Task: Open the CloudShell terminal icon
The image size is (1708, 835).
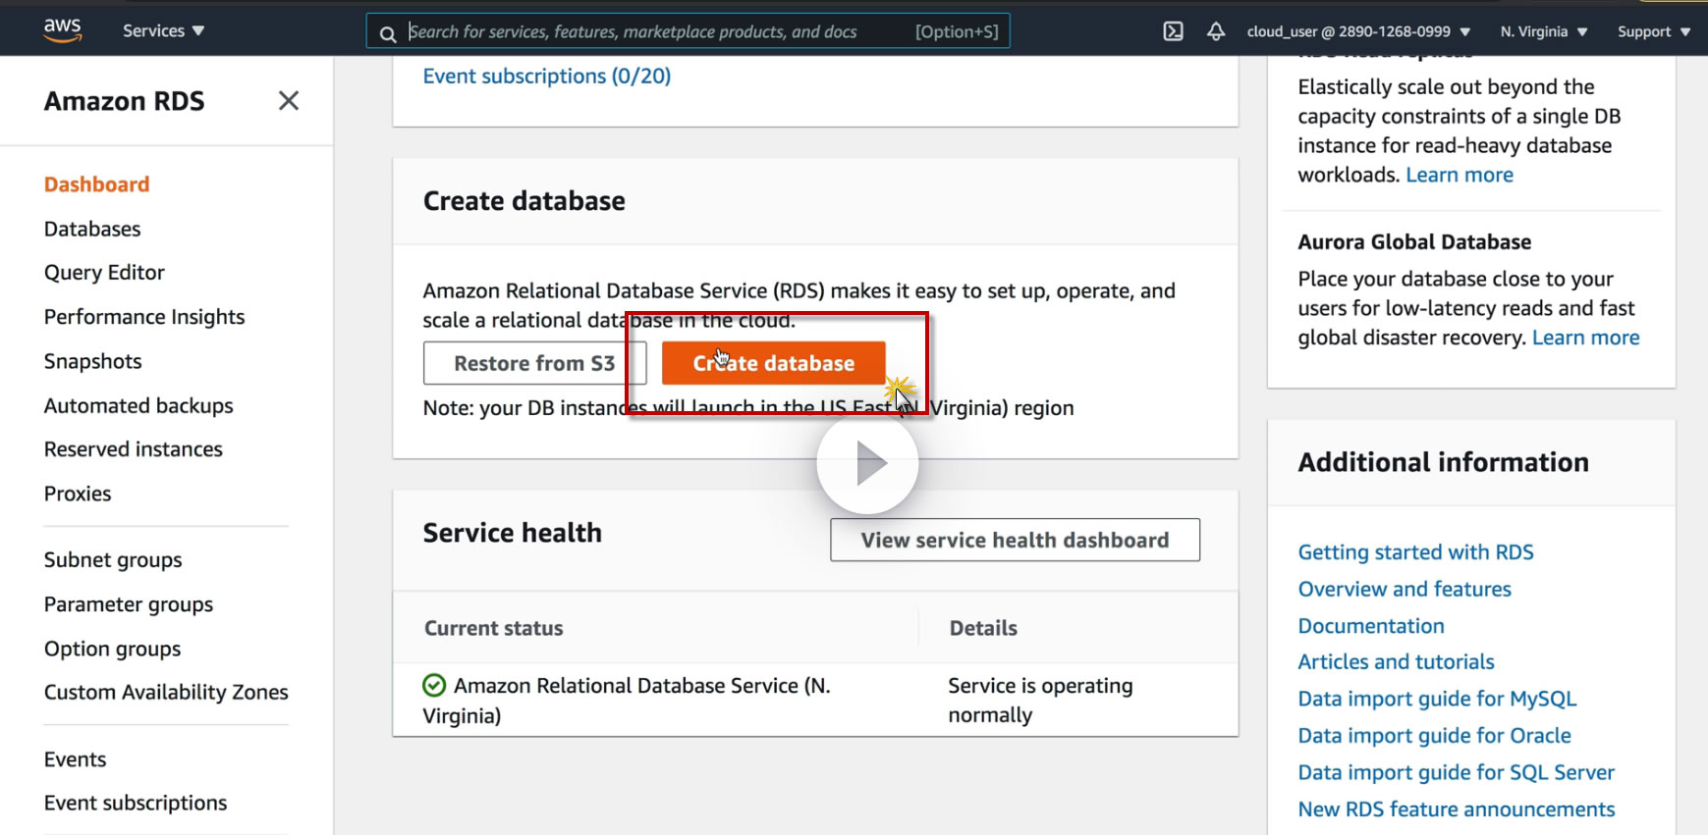Action: [1173, 31]
